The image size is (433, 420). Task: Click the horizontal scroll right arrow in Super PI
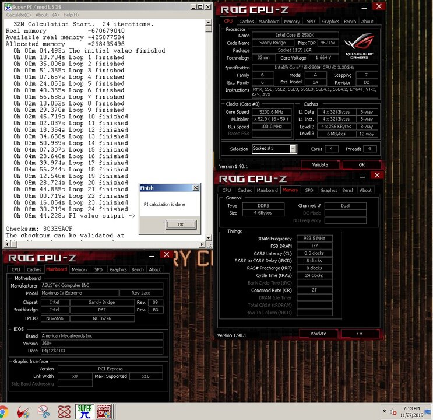202,244
